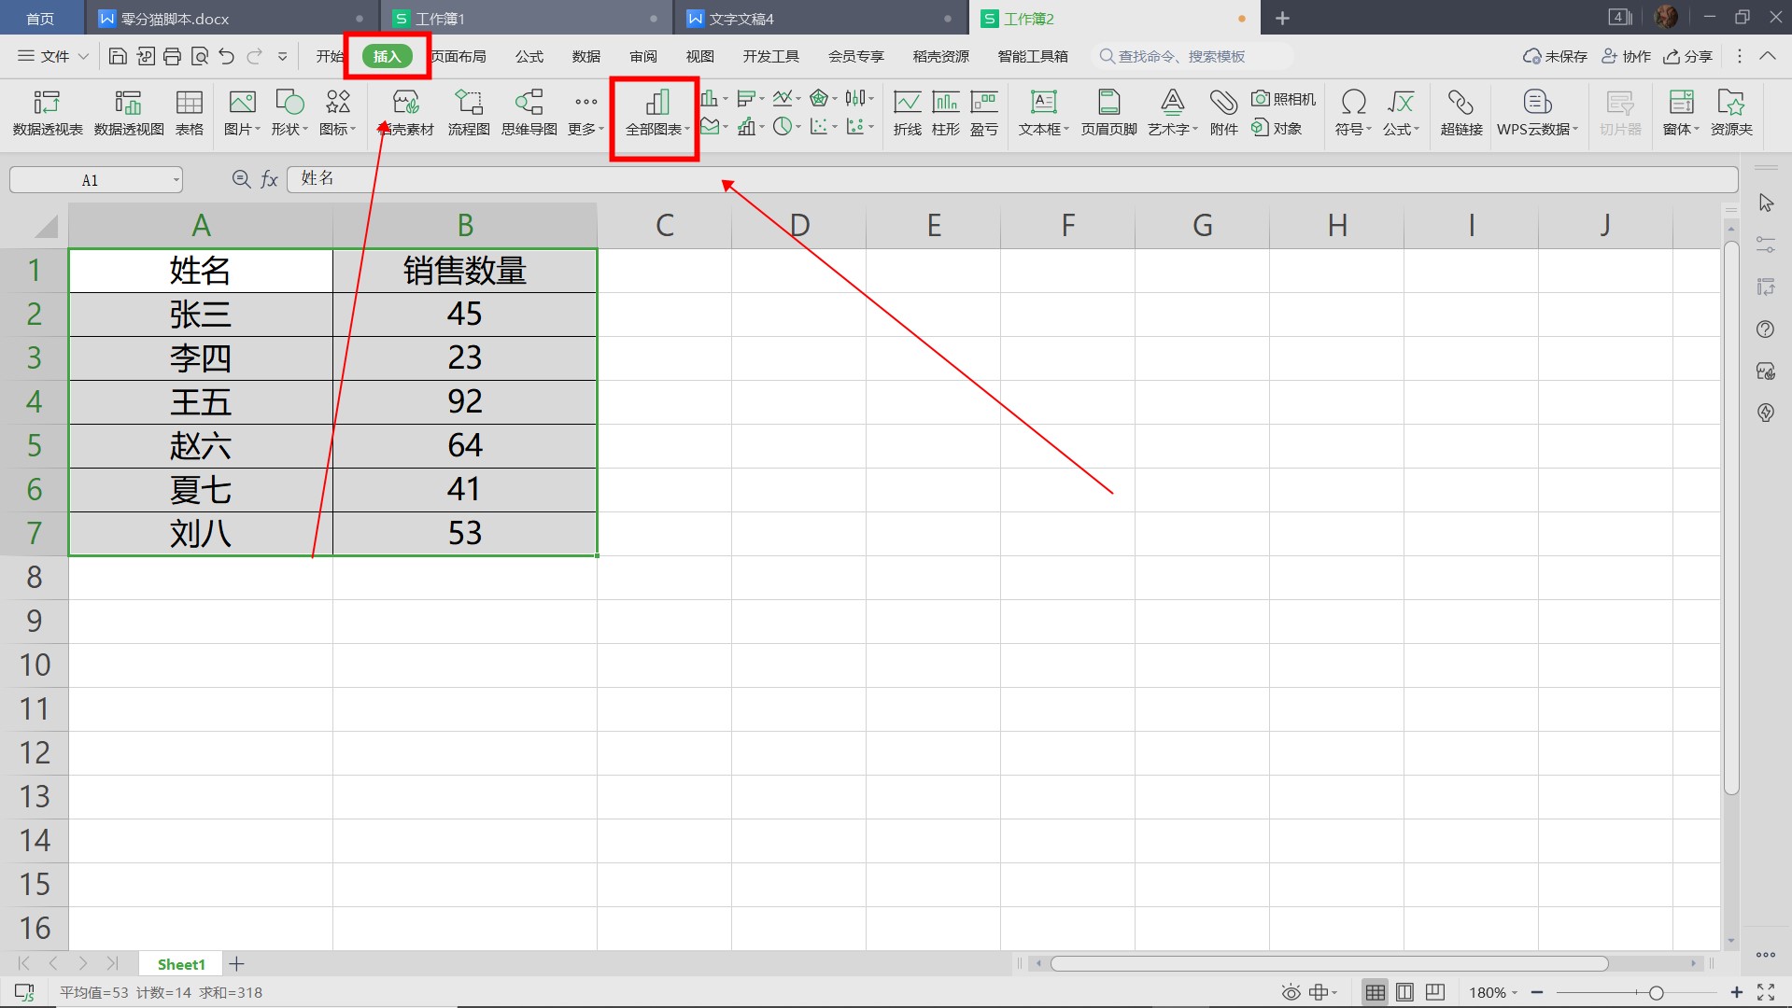Enable fullscreen view from status bar

click(1766, 992)
